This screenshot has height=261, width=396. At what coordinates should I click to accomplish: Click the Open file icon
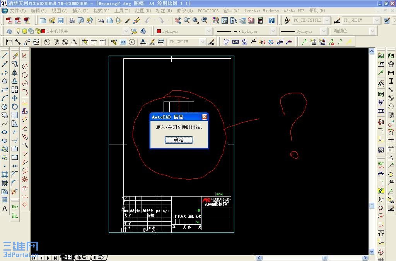[x=52, y=20]
